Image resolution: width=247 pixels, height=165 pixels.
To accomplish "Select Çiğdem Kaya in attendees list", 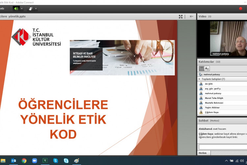I will (211, 112).
